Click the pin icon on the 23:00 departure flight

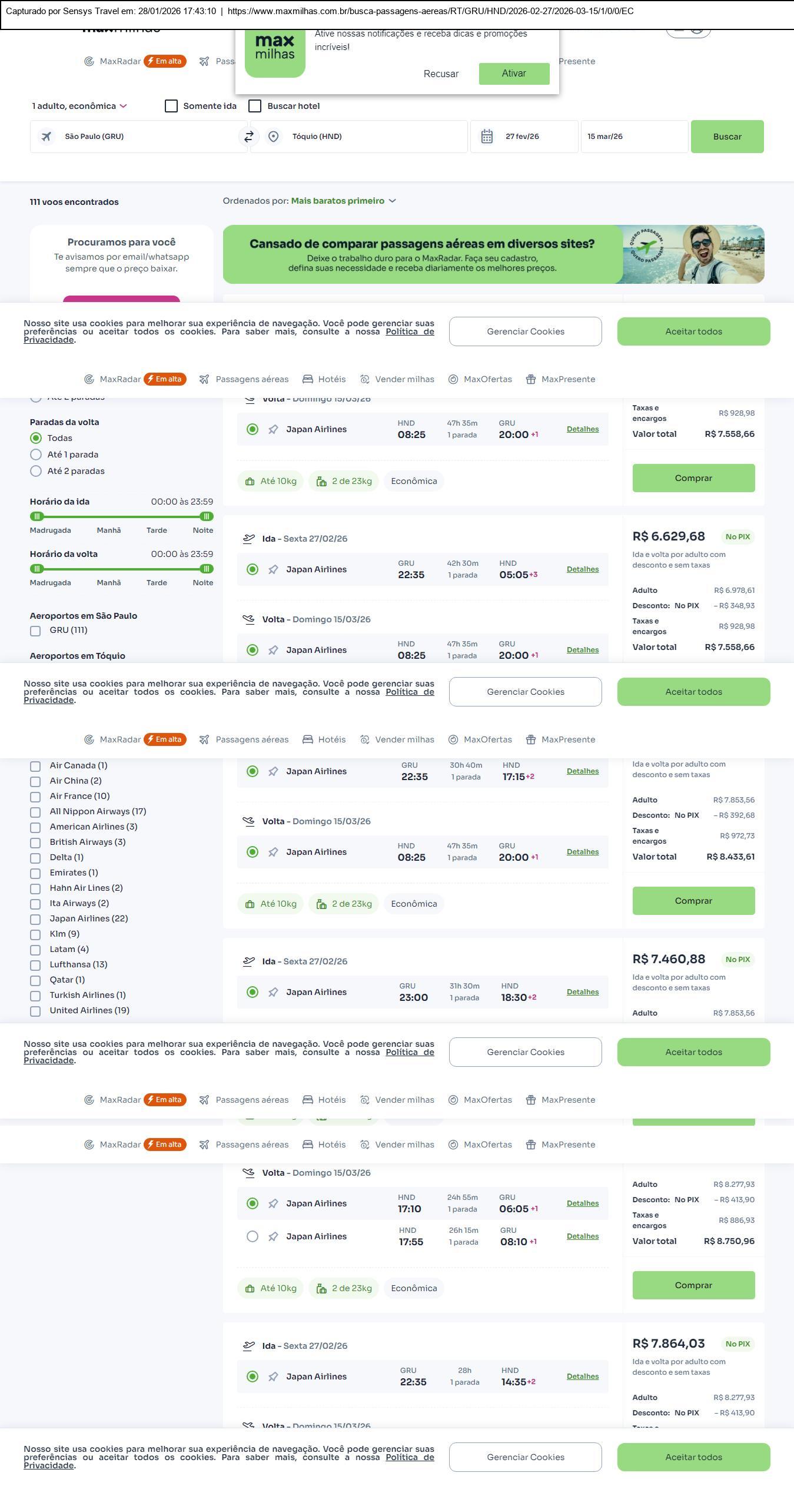[x=273, y=992]
